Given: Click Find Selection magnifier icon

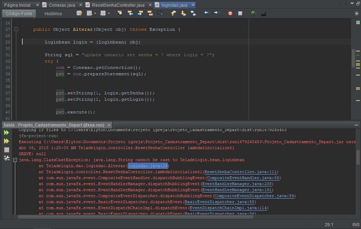Looking at the screenshot, I should point(120,13).
